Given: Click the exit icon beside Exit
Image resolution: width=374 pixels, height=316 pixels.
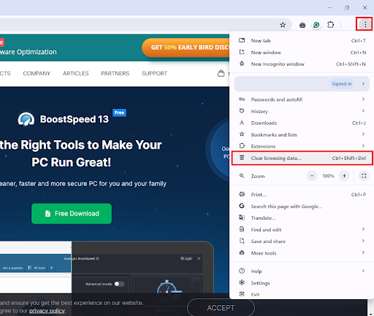Looking at the screenshot, I should click(242, 294).
